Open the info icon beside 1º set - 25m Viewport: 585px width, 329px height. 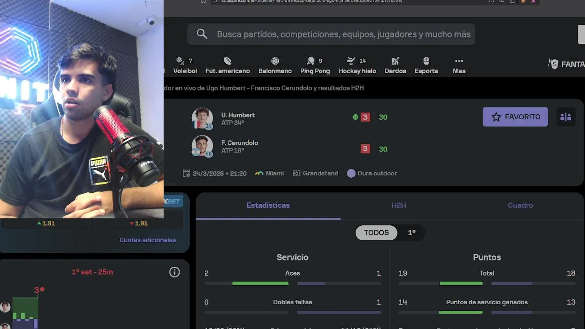[175, 272]
